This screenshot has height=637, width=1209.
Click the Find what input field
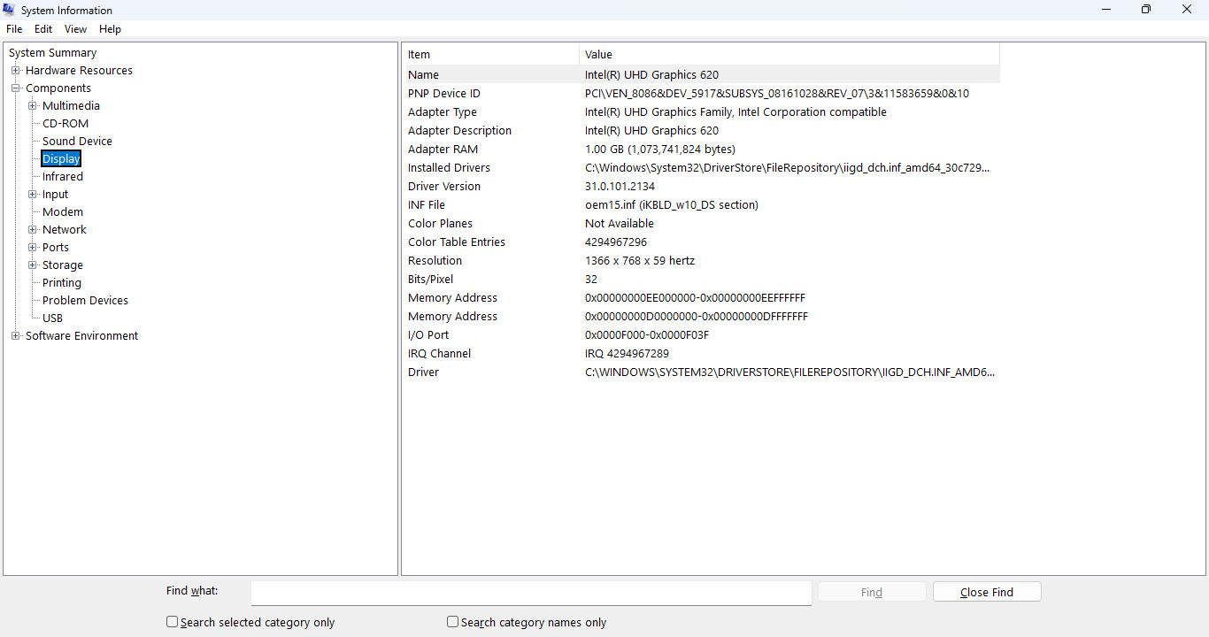click(531, 593)
